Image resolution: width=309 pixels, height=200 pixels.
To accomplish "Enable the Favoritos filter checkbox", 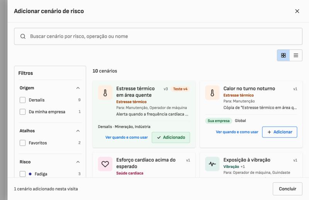I will pyautogui.click(x=23, y=143).
